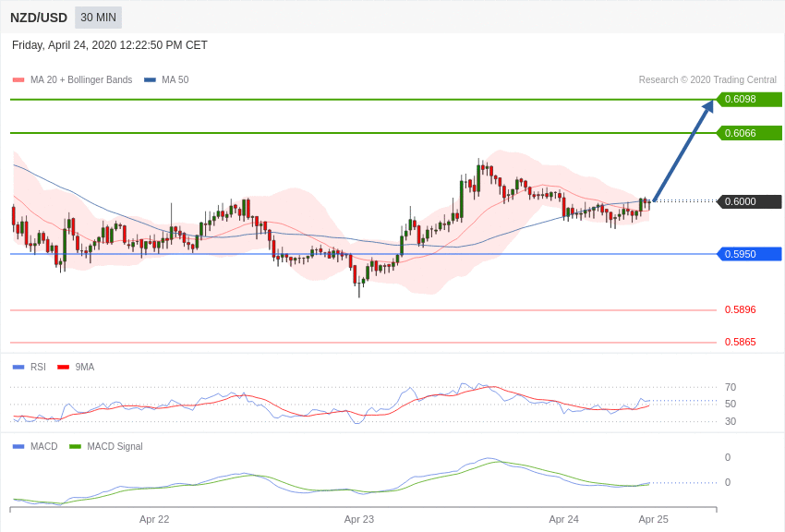Image resolution: width=785 pixels, height=532 pixels.
Task: Click the blue RSI legend swatch
Action: click(18, 368)
